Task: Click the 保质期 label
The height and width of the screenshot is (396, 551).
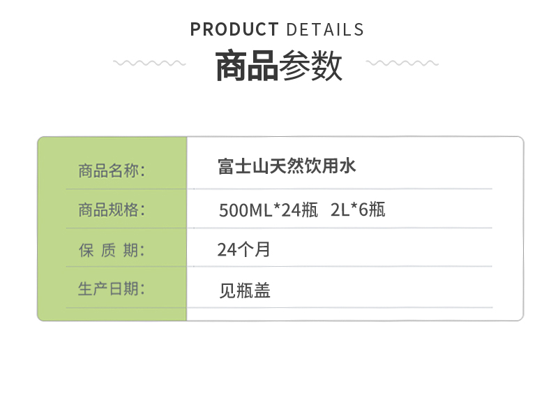Action: pyautogui.click(x=112, y=250)
